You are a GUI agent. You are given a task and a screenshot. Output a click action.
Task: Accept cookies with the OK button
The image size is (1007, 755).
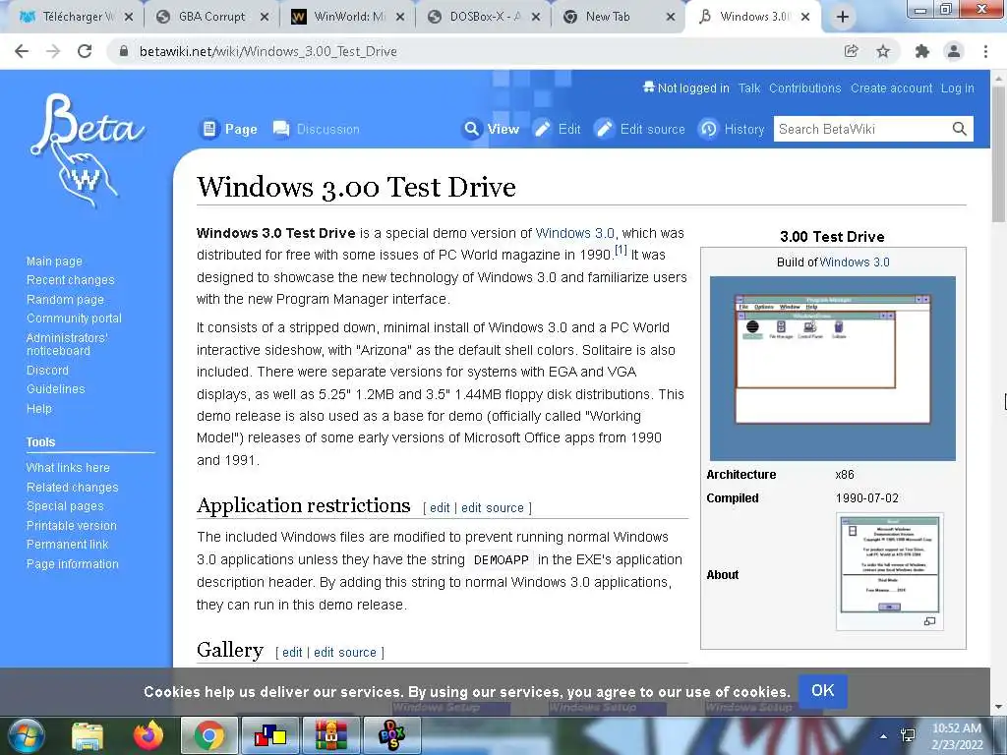pos(823,691)
